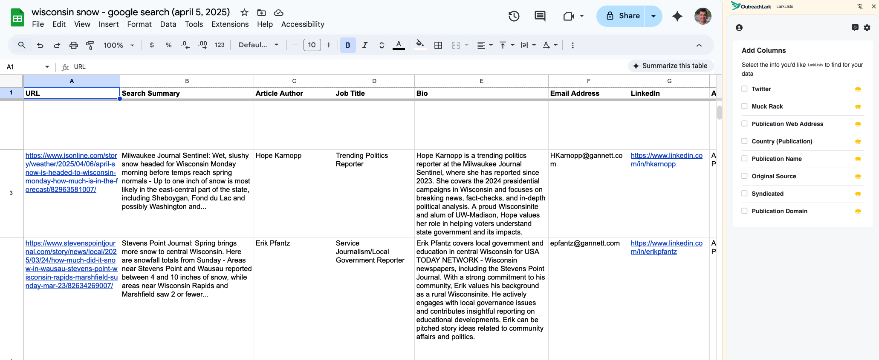The height and width of the screenshot is (360, 879).
Task: Select the paint format tool
Action: [x=90, y=45]
